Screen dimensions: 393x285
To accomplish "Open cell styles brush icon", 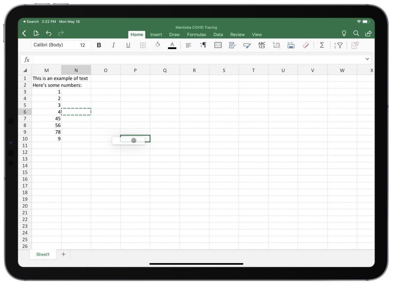I will tap(247, 45).
